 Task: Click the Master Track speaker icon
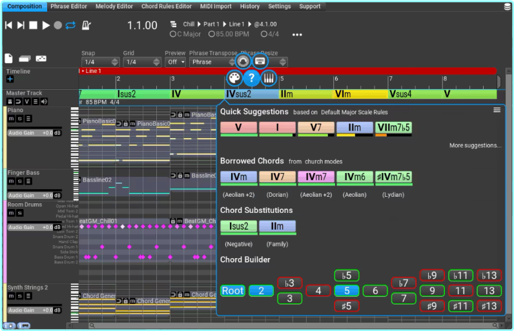pos(44,101)
